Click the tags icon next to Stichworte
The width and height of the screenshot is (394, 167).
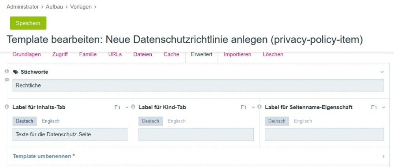click(x=16, y=72)
